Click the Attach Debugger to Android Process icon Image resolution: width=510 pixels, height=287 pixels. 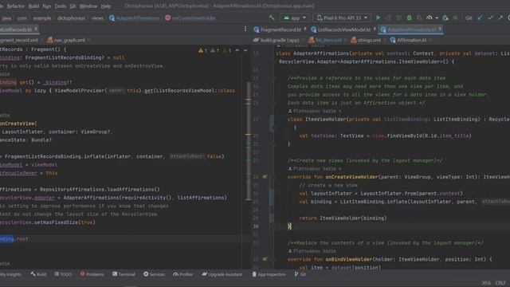(445, 18)
